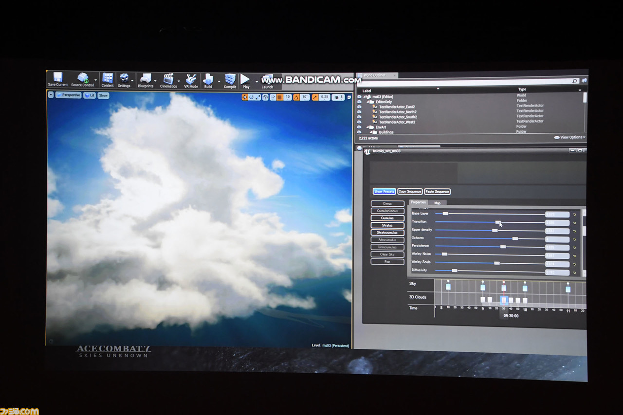
Task: Toggle scale snapping icon in viewport
Action: tap(315, 97)
